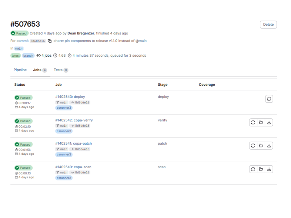Click the verify stage cell
The height and width of the screenshot is (218, 291).
point(162,120)
